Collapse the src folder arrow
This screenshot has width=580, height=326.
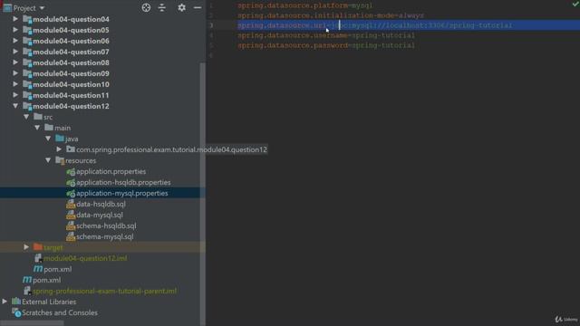click(x=26, y=117)
